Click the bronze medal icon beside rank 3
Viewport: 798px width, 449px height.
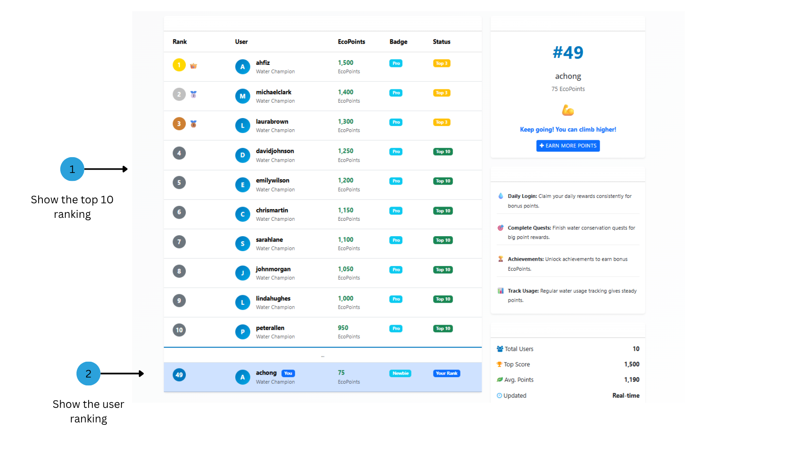[x=193, y=124]
